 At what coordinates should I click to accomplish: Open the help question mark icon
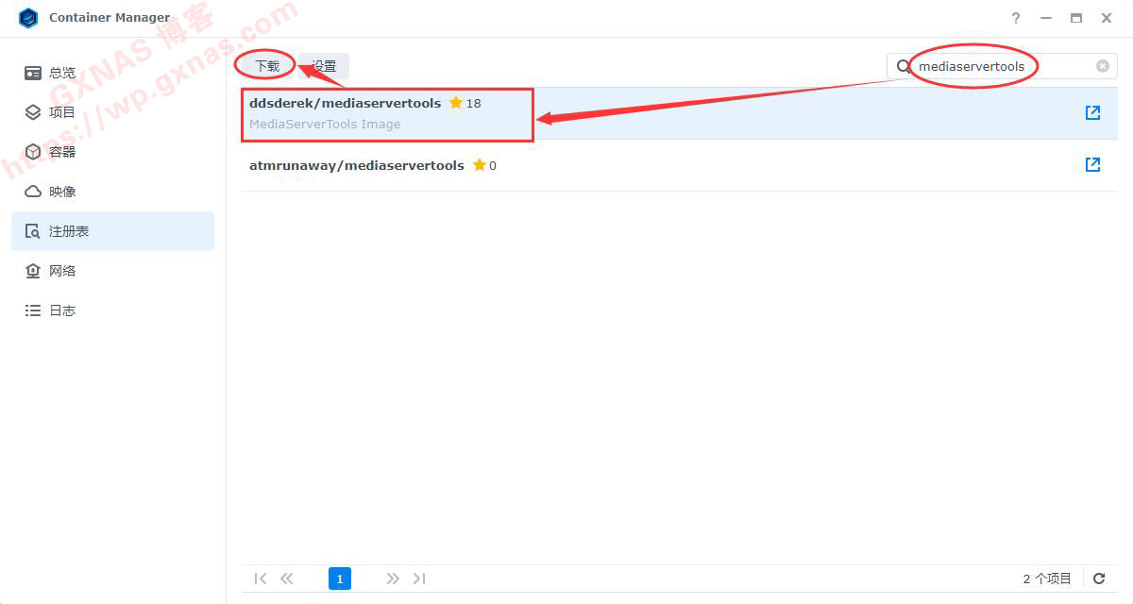pyautogui.click(x=1016, y=18)
